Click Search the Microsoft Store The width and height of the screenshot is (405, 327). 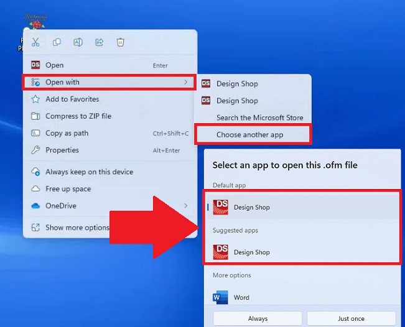[259, 117]
